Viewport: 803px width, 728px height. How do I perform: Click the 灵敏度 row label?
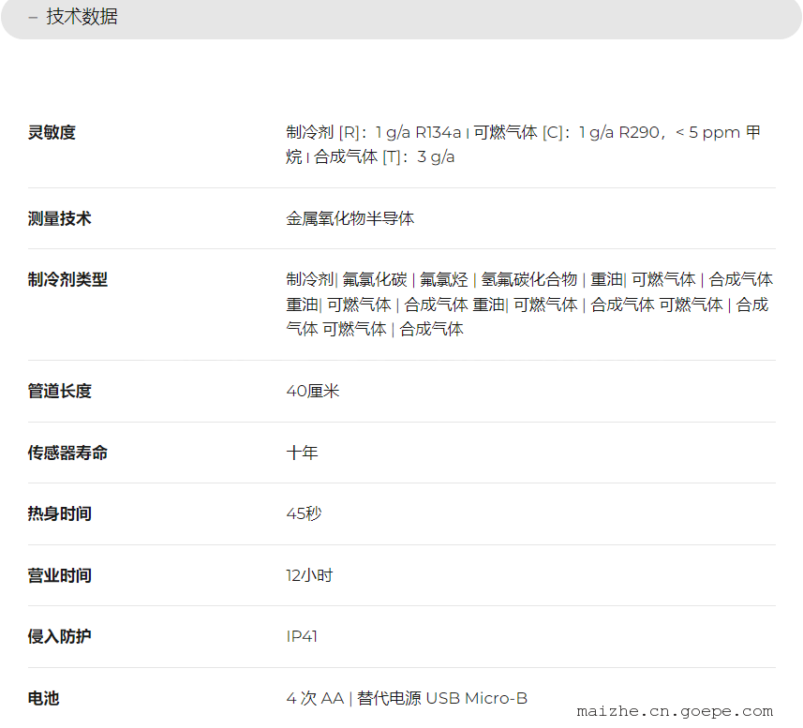tap(52, 133)
